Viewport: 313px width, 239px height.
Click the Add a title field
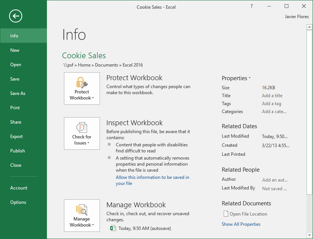click(272, 96)
